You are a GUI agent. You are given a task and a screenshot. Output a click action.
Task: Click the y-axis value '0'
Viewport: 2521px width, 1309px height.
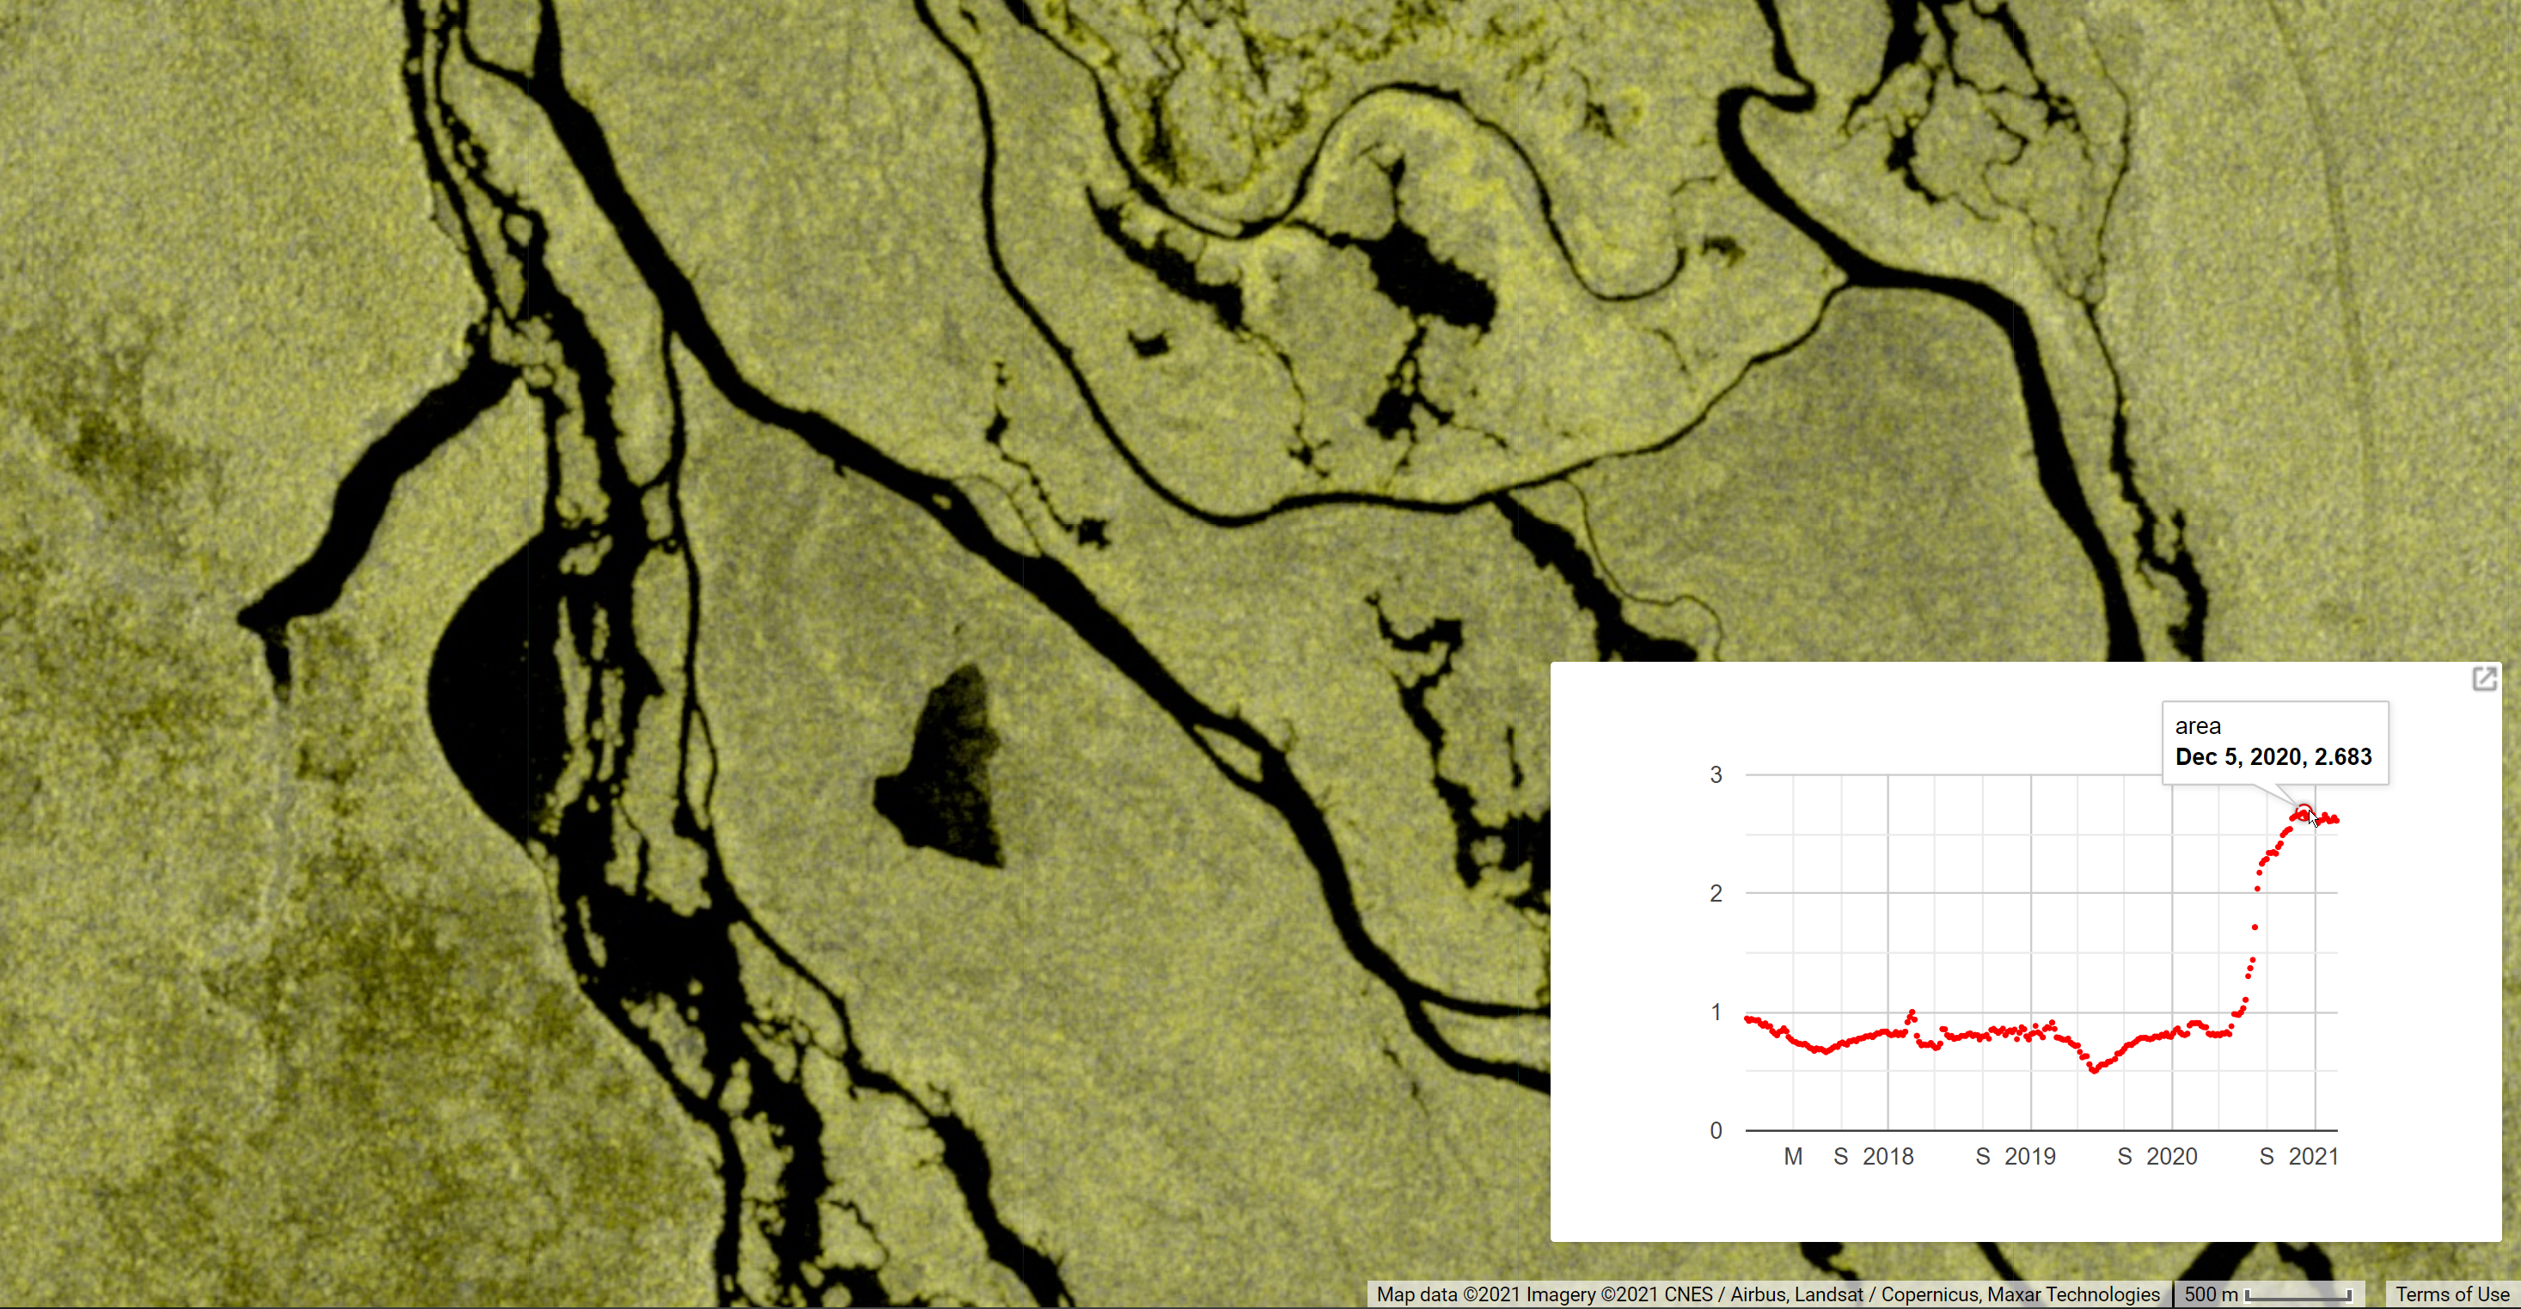[1716, 1131]
